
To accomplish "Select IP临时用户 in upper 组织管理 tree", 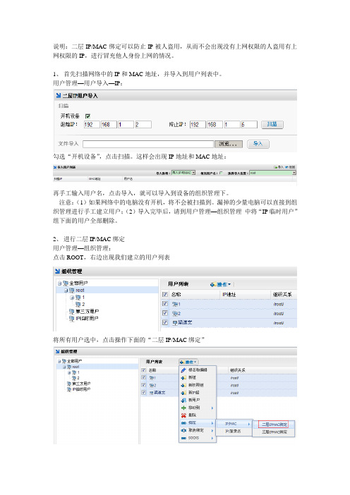I will coord(87,319).
